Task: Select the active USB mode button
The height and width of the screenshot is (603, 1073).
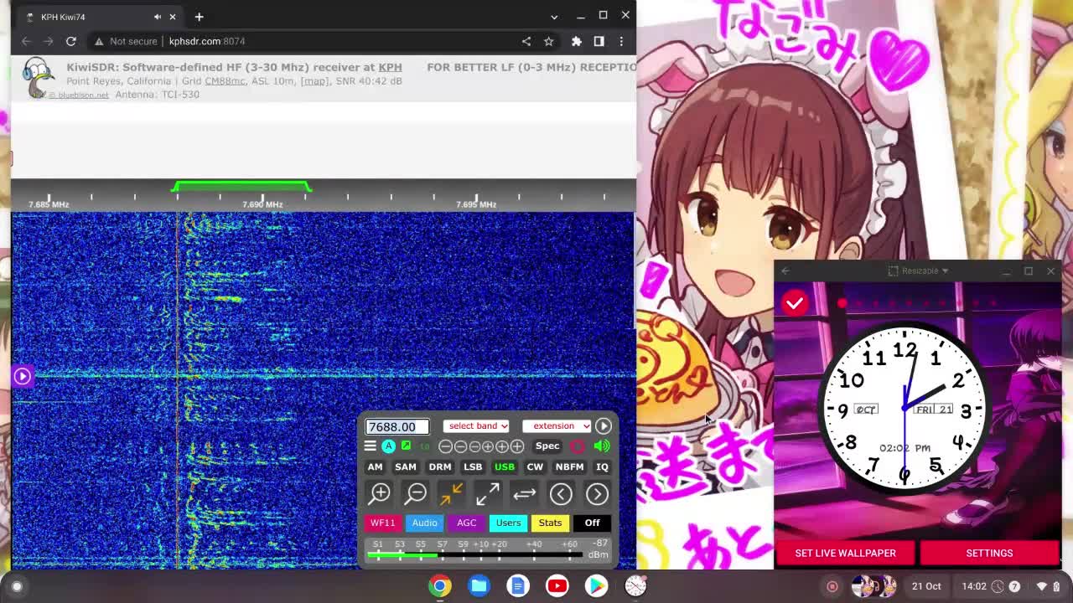Action: click(x=505, y=466)
